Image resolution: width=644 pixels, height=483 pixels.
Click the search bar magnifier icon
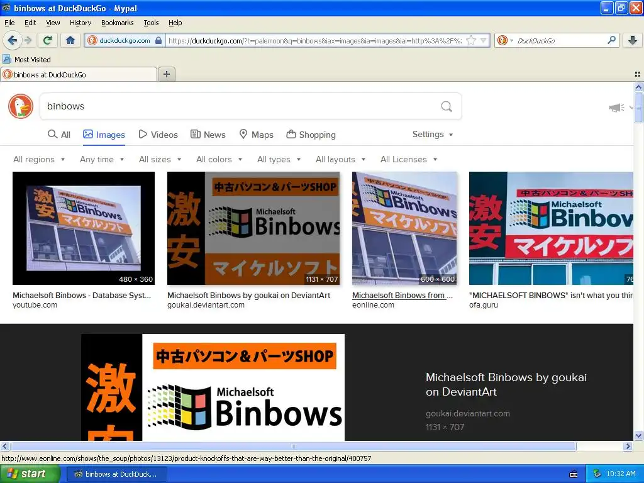pyautogui.click(x=611, y=40)
